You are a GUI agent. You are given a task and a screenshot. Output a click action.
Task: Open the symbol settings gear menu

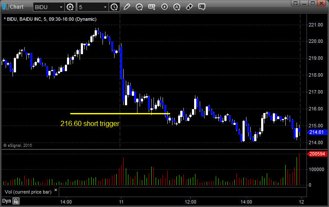(x=70, y=7)
